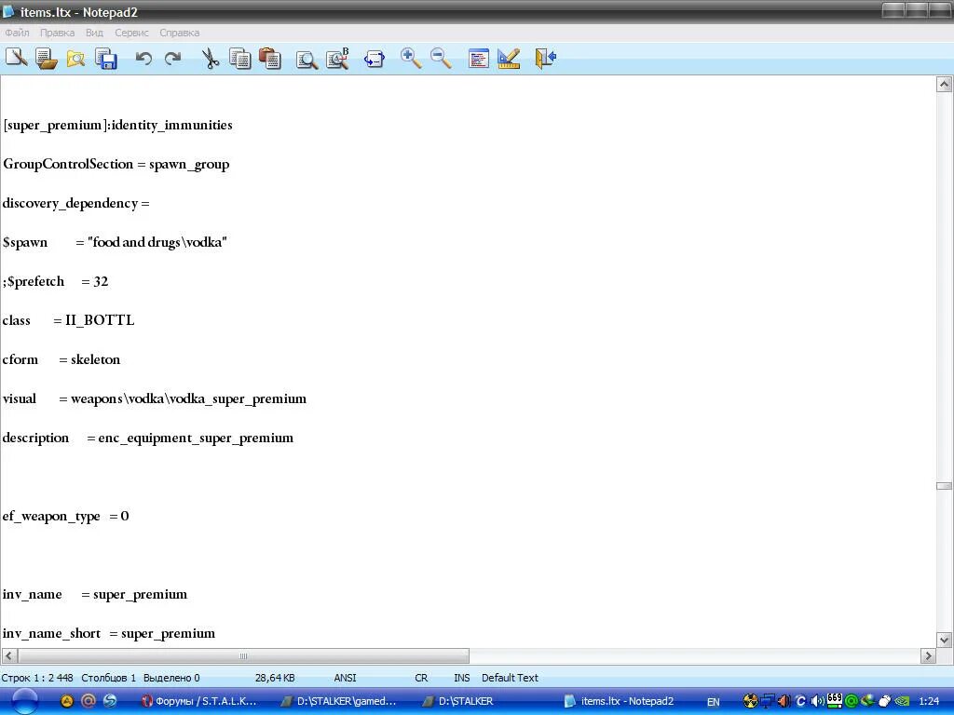Zoom in on the text

[411, 59]
